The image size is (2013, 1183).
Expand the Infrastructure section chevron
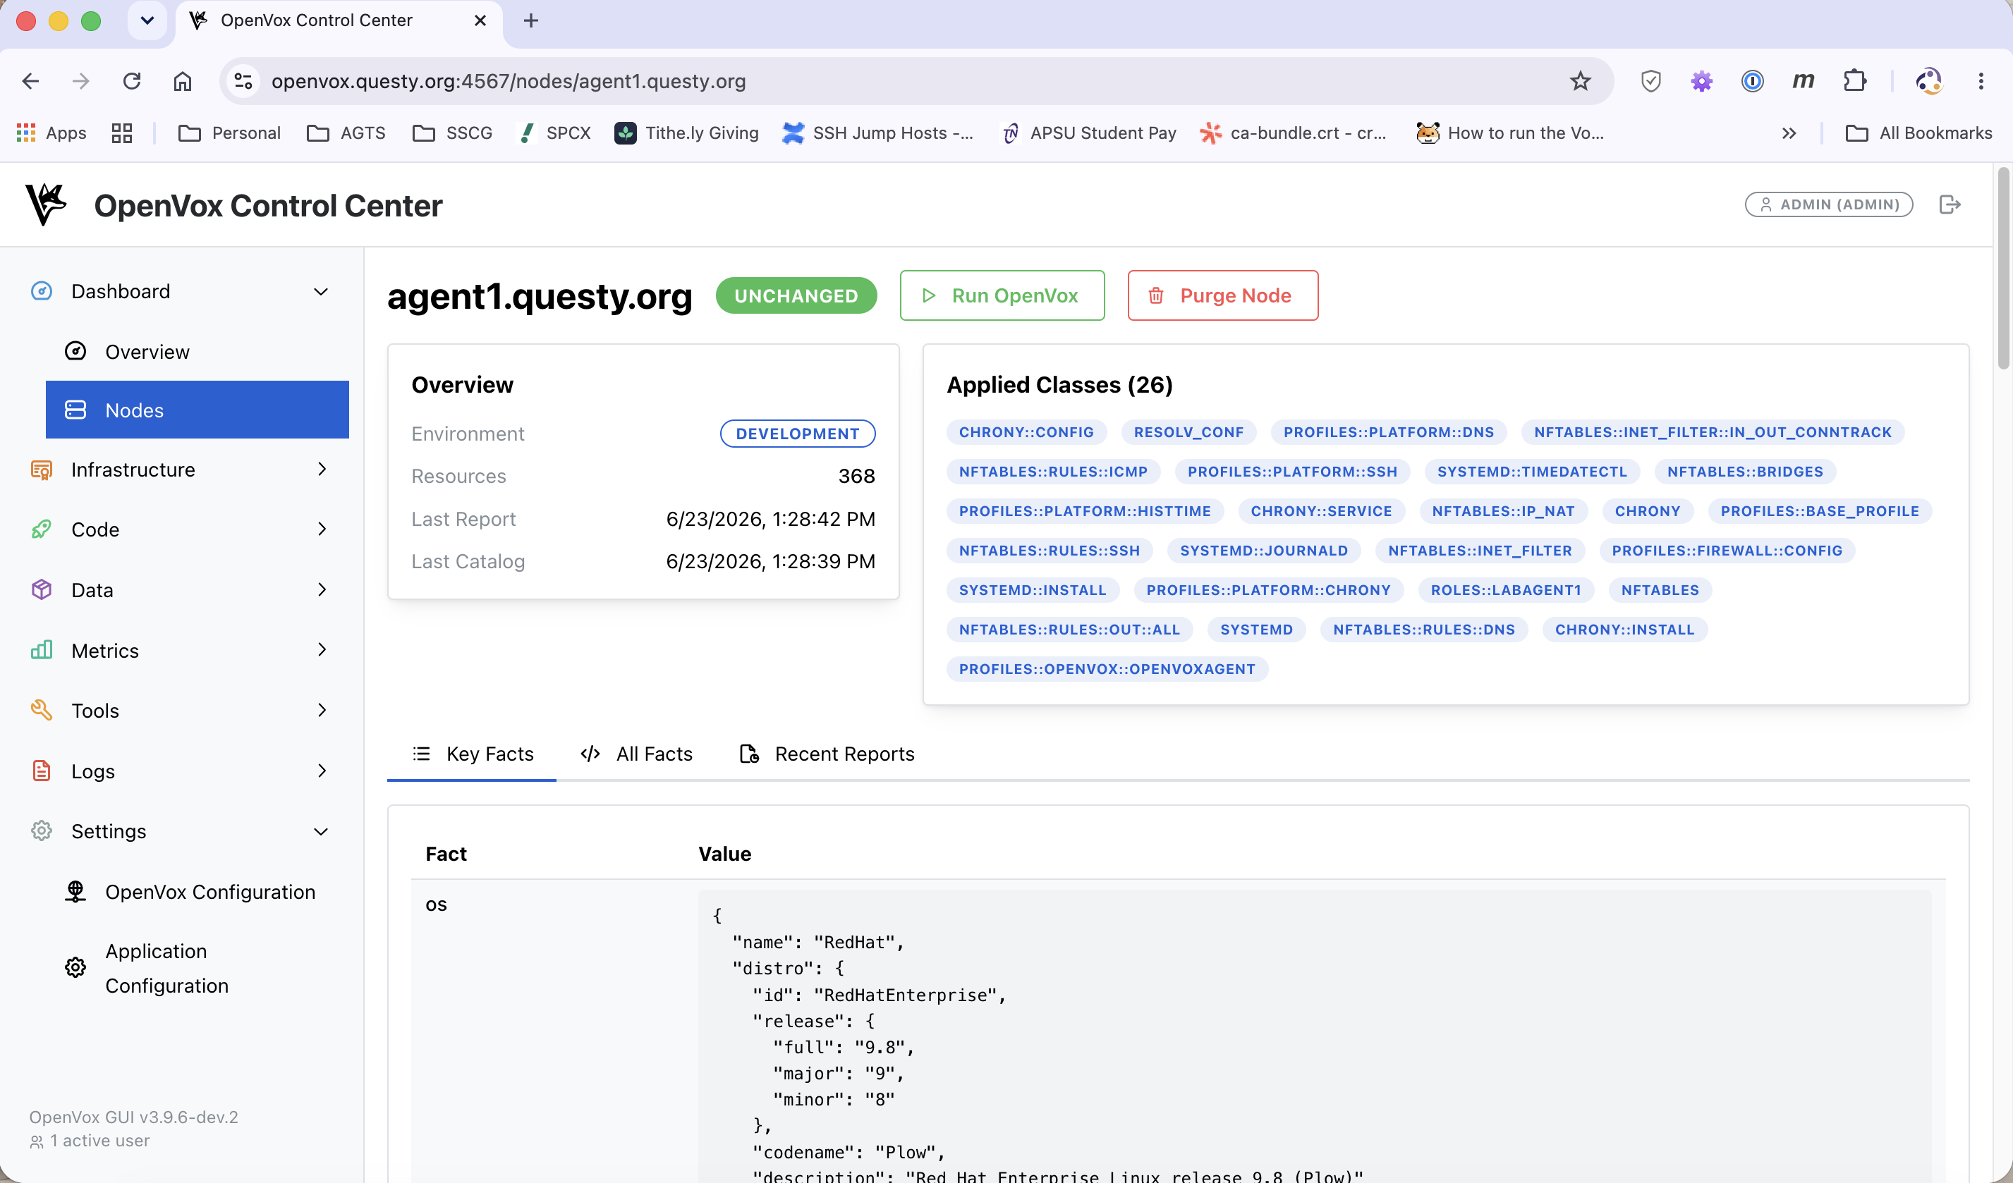point(322,470)
